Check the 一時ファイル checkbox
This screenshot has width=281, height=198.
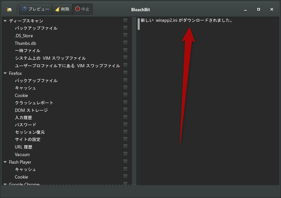coord(126,50)
